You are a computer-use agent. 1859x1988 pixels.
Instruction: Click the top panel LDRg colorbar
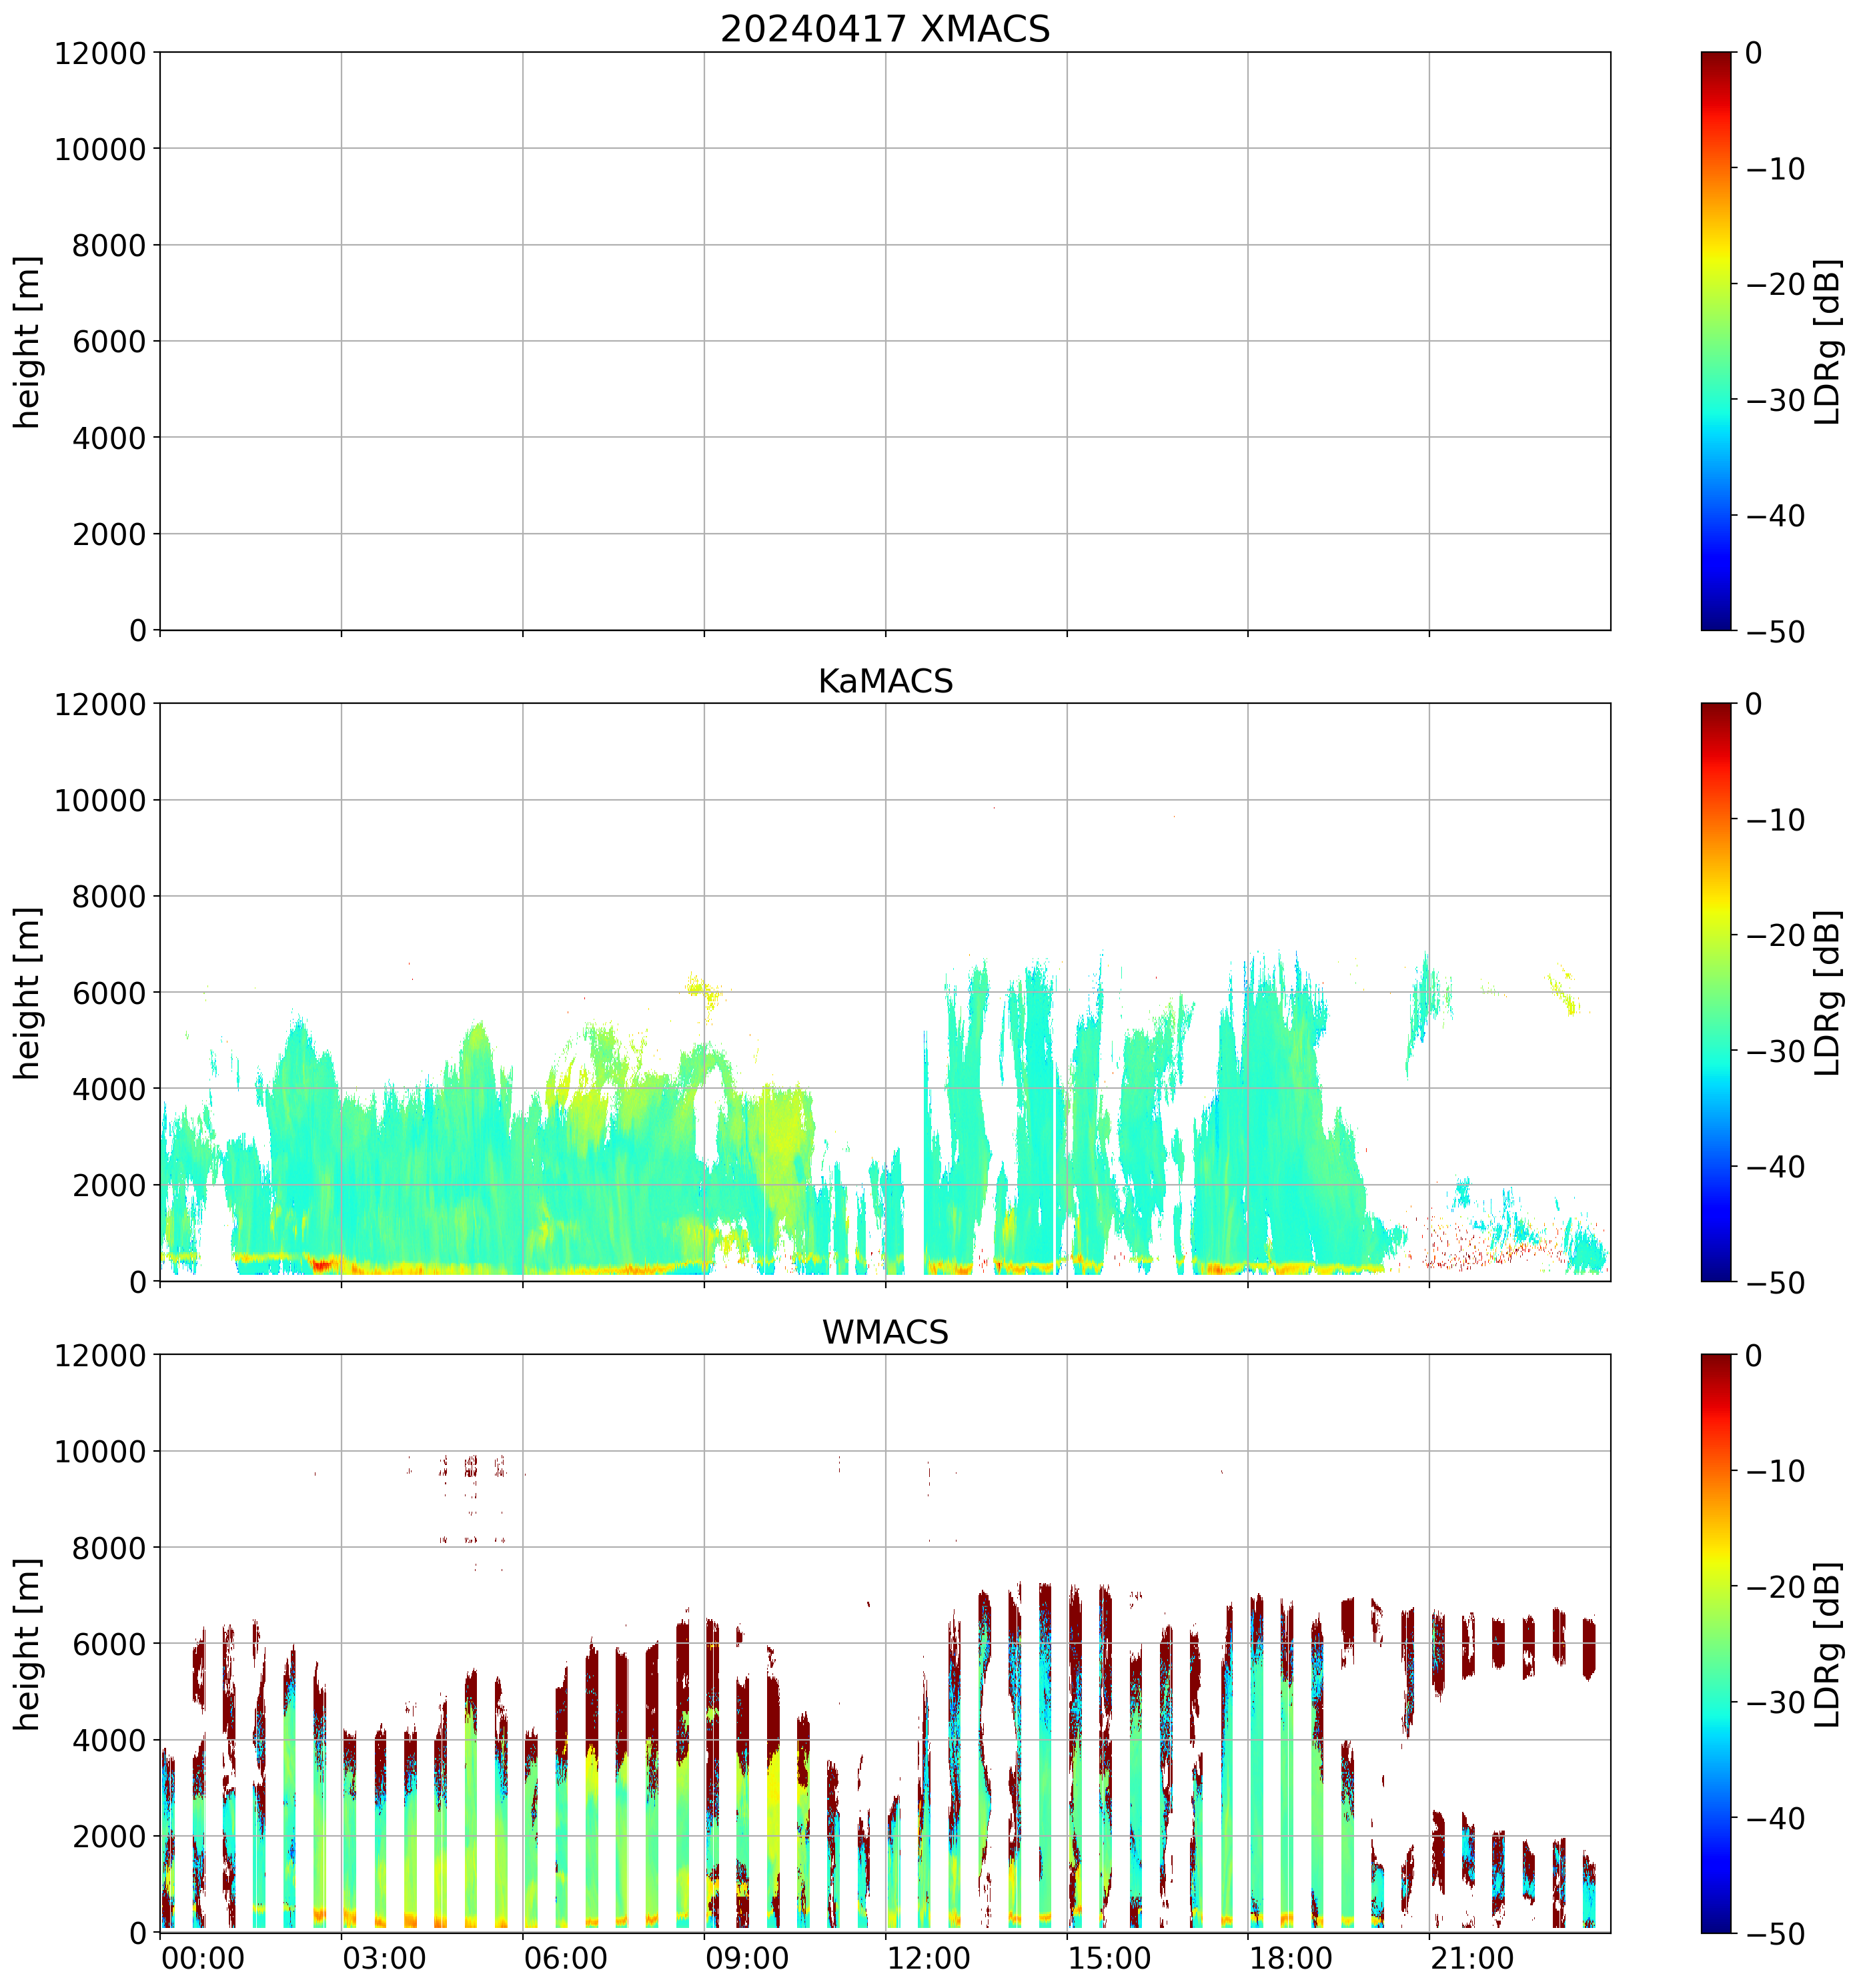pos(1716,340)
